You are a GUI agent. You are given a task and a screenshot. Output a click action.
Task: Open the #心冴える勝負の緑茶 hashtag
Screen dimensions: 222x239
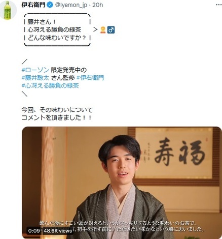pos(50,85)
